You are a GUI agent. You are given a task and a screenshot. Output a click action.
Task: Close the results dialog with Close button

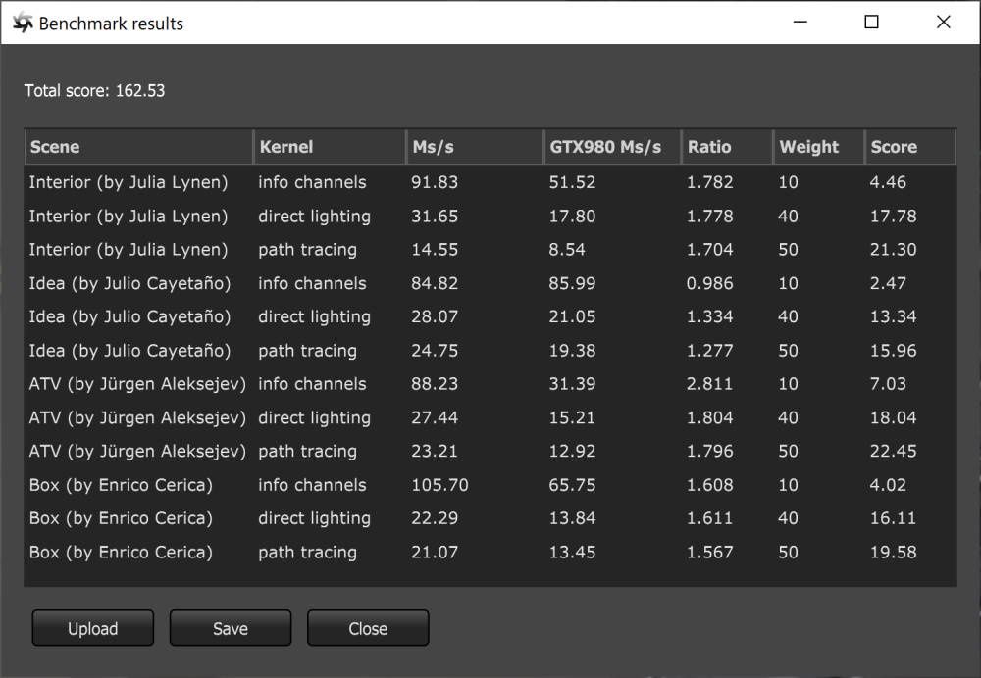[x=368, y=628]
